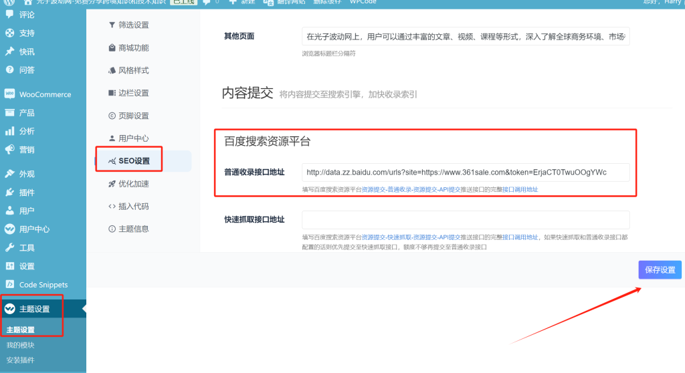Click the 保存设置 button

660,270
